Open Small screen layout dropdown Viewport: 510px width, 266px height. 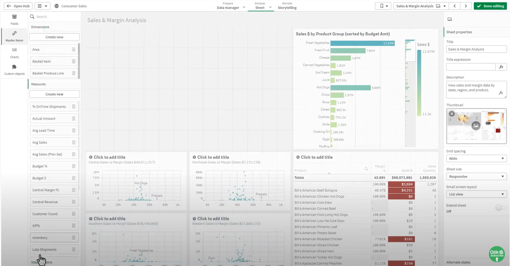[476, 194]
